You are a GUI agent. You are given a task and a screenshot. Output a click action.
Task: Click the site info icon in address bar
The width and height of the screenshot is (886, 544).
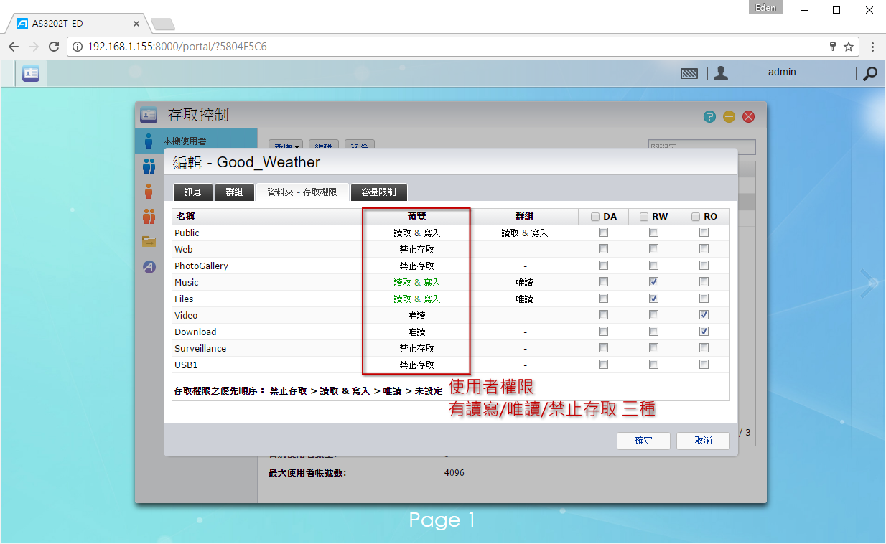click(x=78, y=47)
